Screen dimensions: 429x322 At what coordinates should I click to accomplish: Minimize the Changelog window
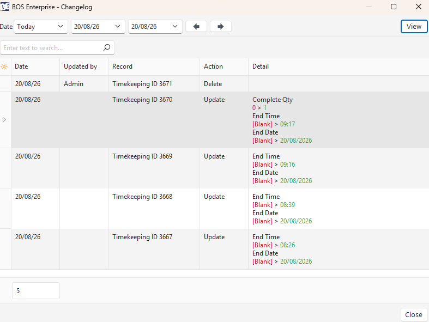click(x=369, y=7)
